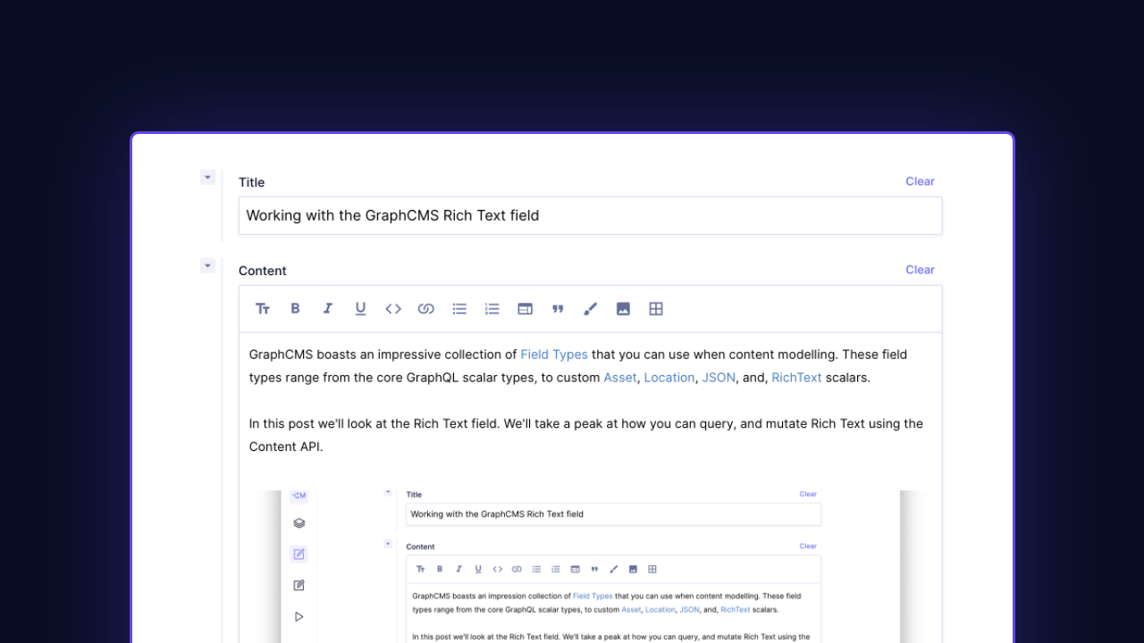Collapse the Title field section
Image resolution: width=1144 pixels, height=643 pixels.
tap(207, 177)
